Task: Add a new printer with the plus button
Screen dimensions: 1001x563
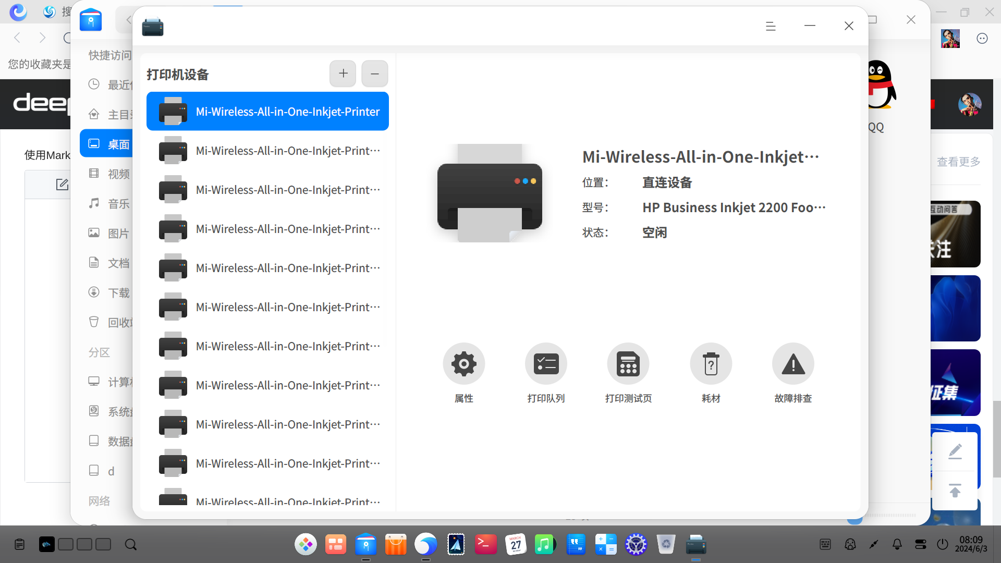Action: (343, 74)
